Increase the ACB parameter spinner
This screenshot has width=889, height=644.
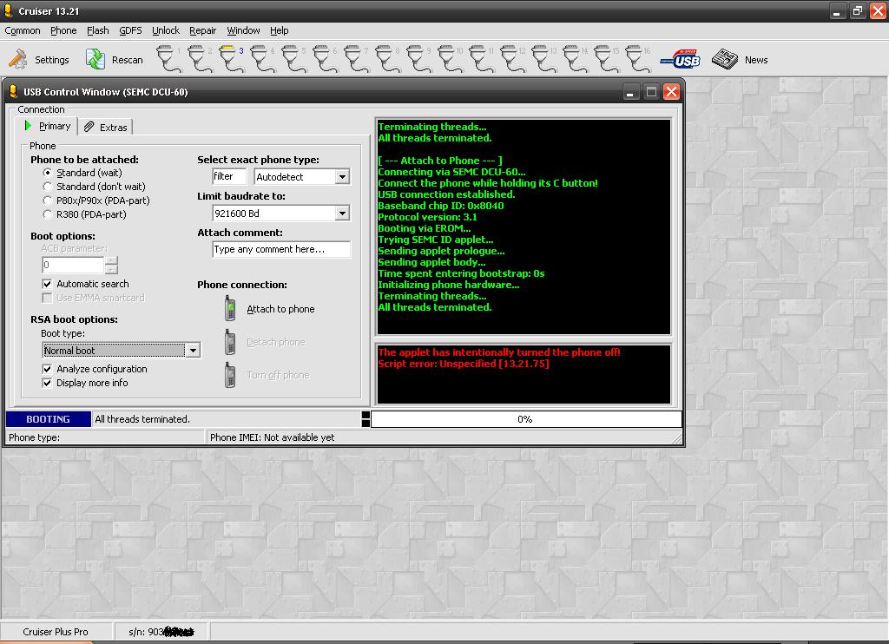(x=112, y=260)
